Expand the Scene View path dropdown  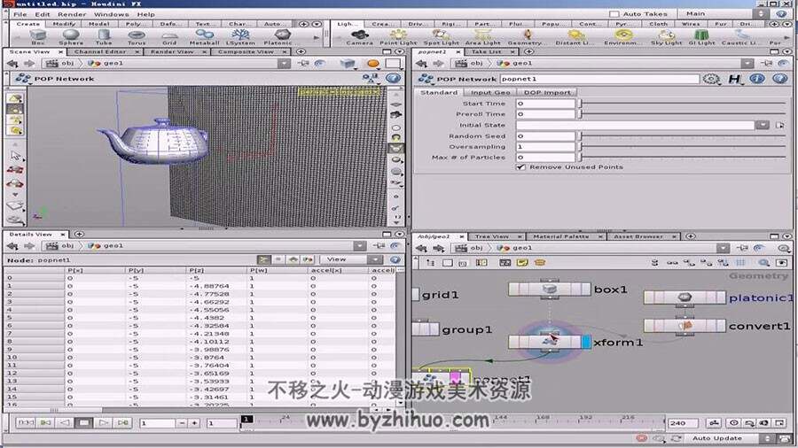click(284, 64)
